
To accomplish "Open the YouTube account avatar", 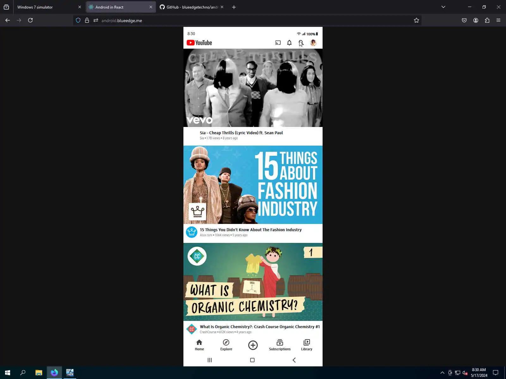I will coord(313,43).
